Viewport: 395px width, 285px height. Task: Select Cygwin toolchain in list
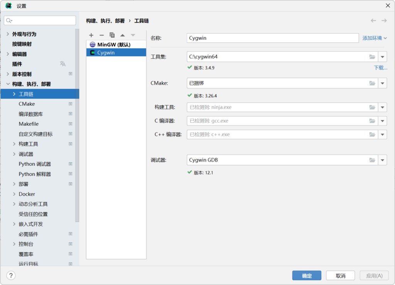click(x=116, y=52)
